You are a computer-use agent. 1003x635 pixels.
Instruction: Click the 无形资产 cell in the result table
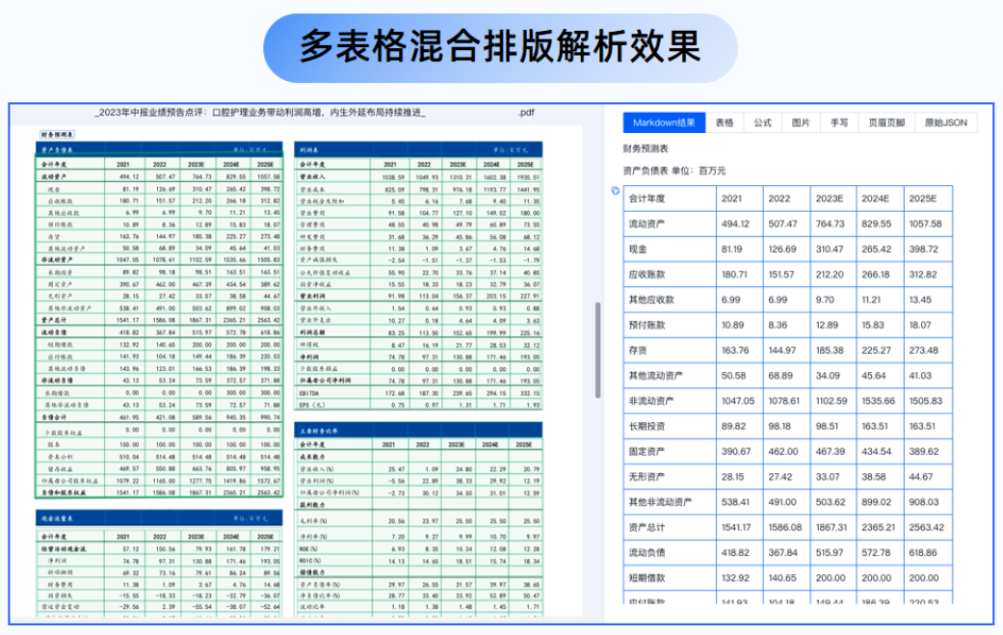point(670,476)
